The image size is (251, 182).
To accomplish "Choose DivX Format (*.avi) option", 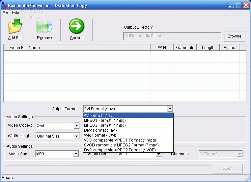I will (x=128, y=130).
